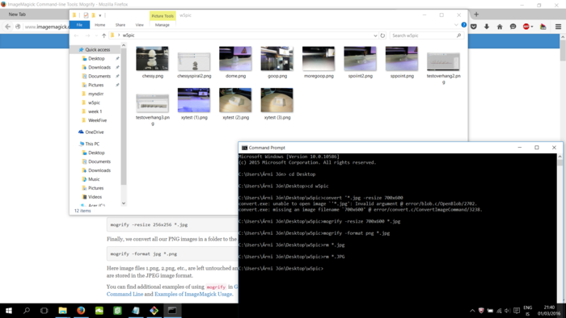Screen dimensions: 566x318
Task: Select xytest (2).png thumbnail
Action: (x=235, y=100)
